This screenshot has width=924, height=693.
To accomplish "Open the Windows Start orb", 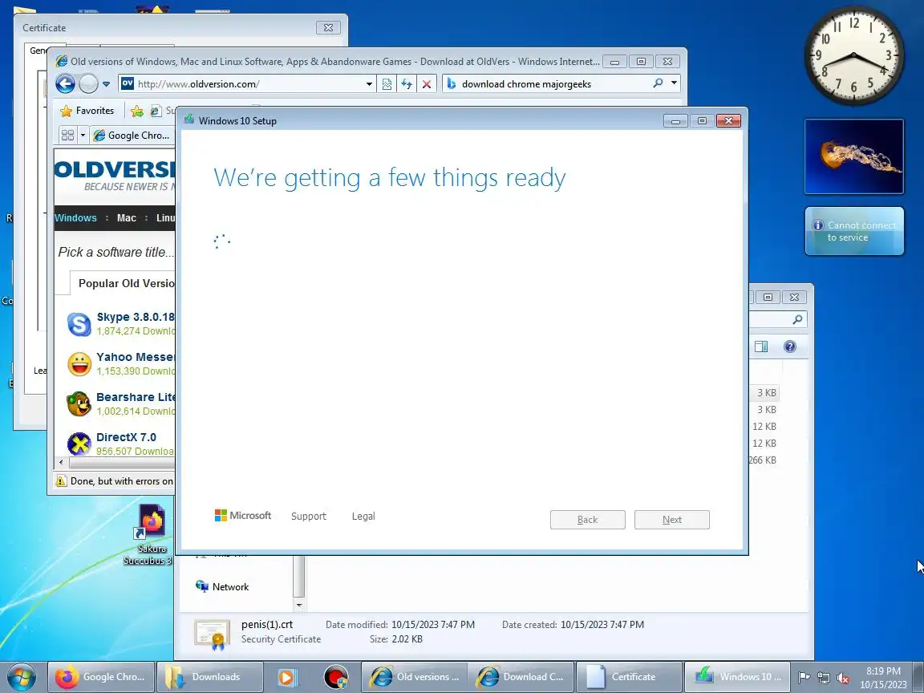I will 21,677.
